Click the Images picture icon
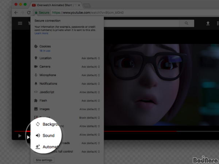 coord(36,109)
